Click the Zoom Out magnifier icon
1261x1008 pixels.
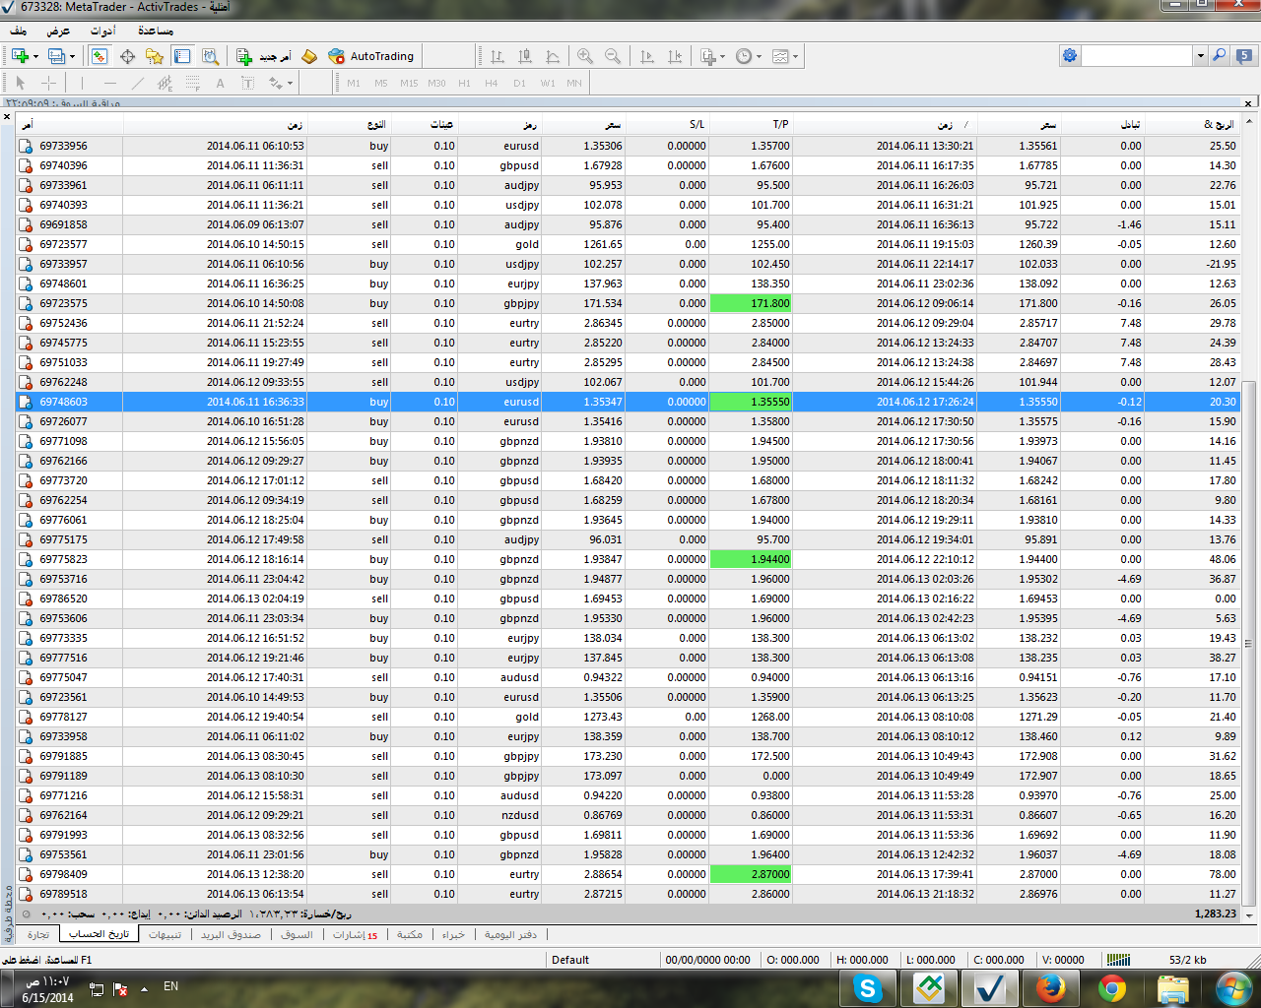point(613,56)
